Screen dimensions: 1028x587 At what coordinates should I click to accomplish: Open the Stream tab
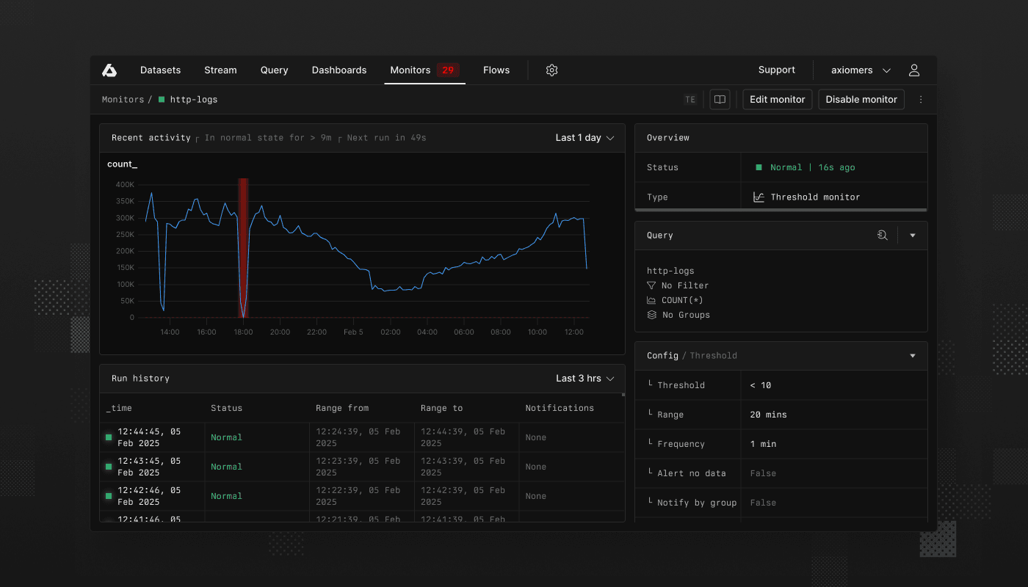(x=220, y=70)
